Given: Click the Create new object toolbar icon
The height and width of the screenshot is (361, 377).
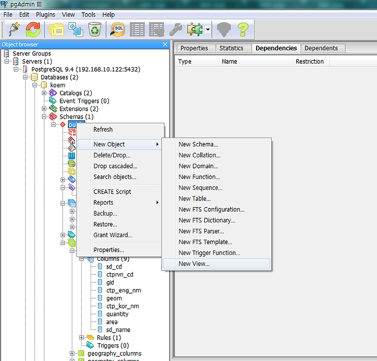Looking at the screenshot, I should coord(76,29).
